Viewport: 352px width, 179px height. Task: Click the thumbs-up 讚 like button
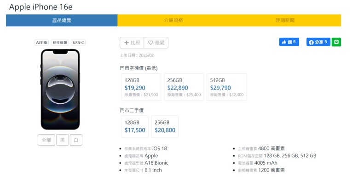(x=289, y=42)
